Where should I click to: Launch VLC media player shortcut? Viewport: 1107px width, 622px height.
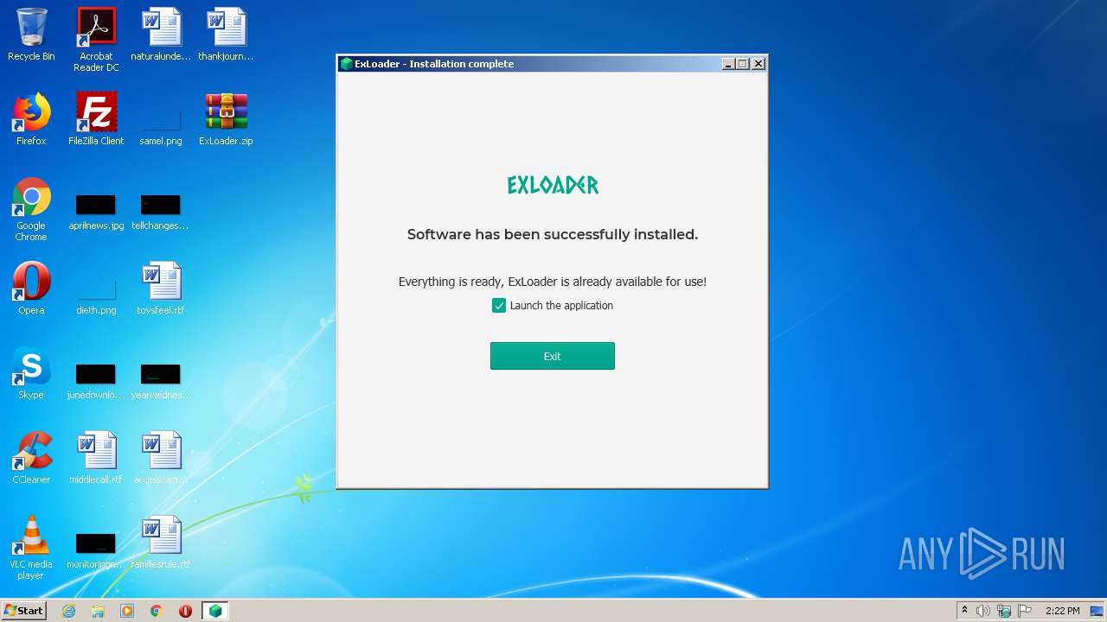pyautogui.click(x=31, y=548)
